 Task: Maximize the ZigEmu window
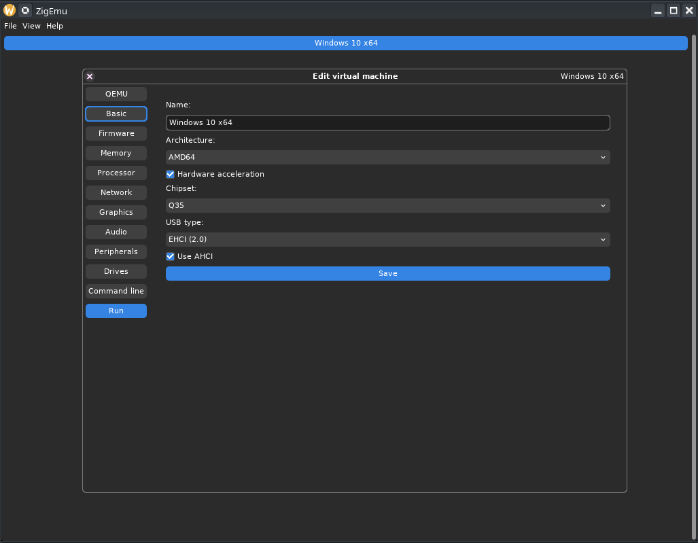674,10
